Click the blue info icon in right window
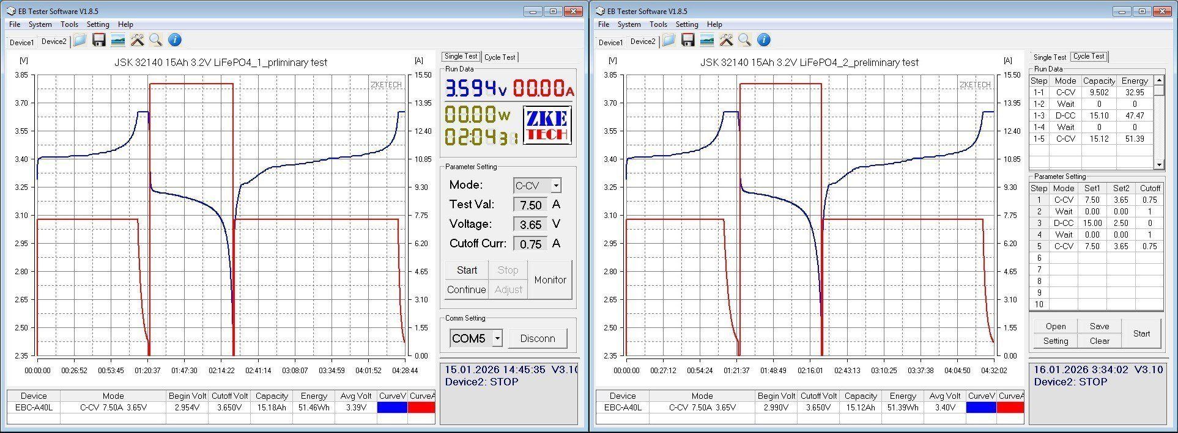The height and width of the screenshot is (433, 1178). click(763, 40)
